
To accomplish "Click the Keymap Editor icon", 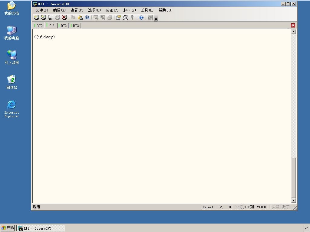I will click(x=126, y=18).
